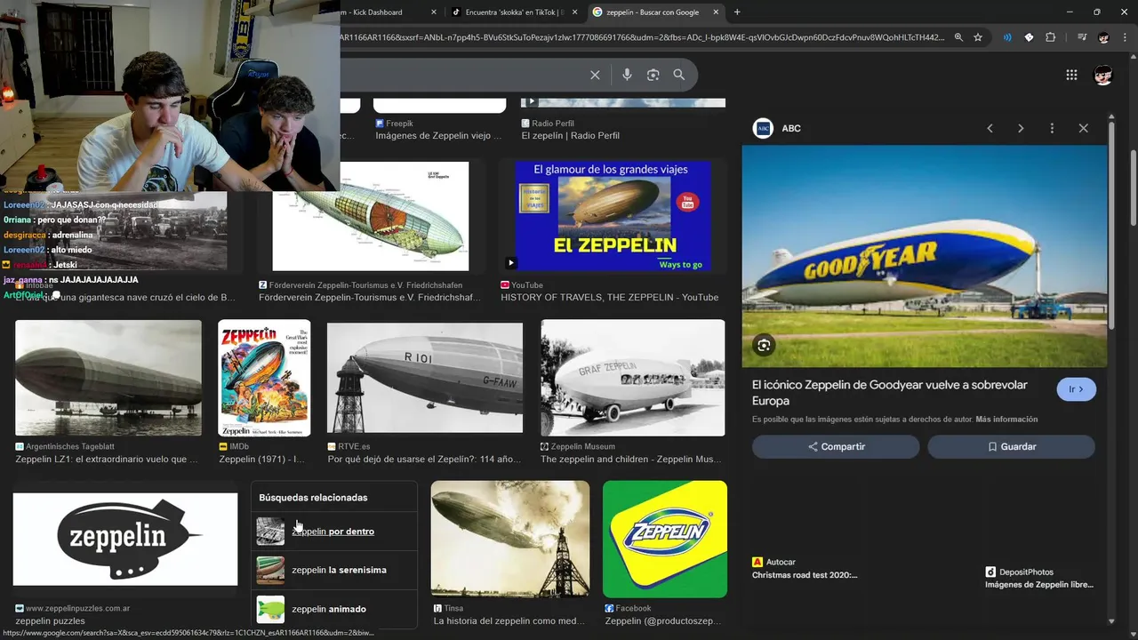This screenshot has width=1138, height=640.
Task: Go to previous image in preview panel
Action: pos(990,128)
